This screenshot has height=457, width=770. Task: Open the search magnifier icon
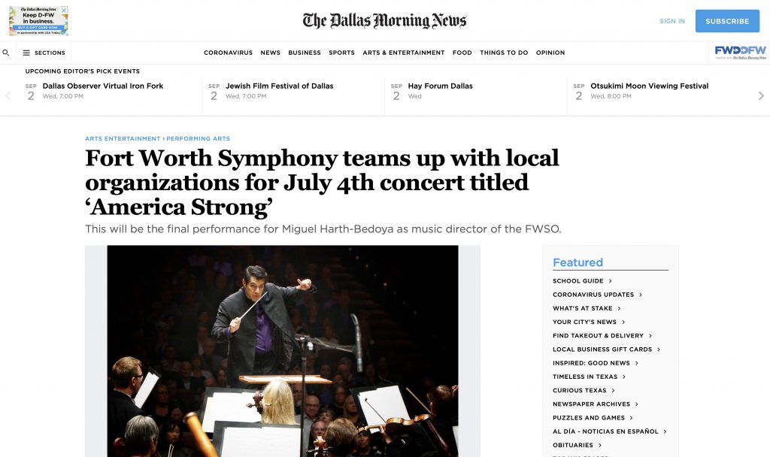click(6, 53)
